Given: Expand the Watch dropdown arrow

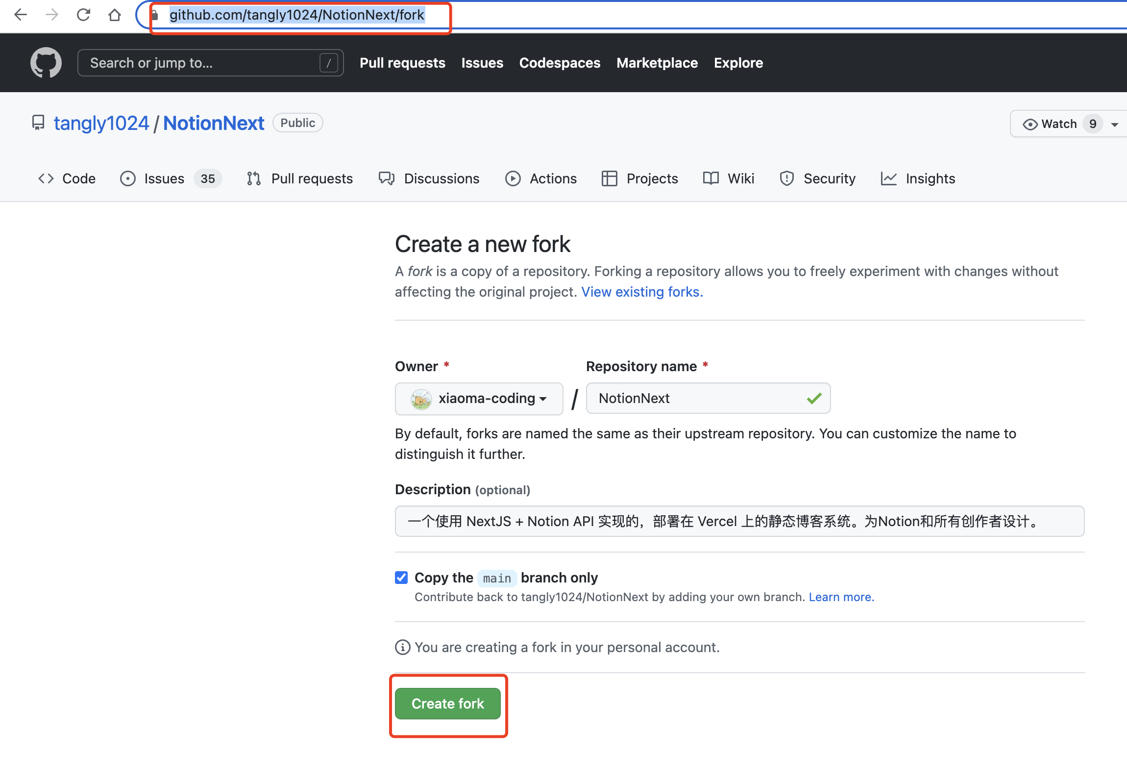Looking at the screenshot, I should (x=1115, y=124).
